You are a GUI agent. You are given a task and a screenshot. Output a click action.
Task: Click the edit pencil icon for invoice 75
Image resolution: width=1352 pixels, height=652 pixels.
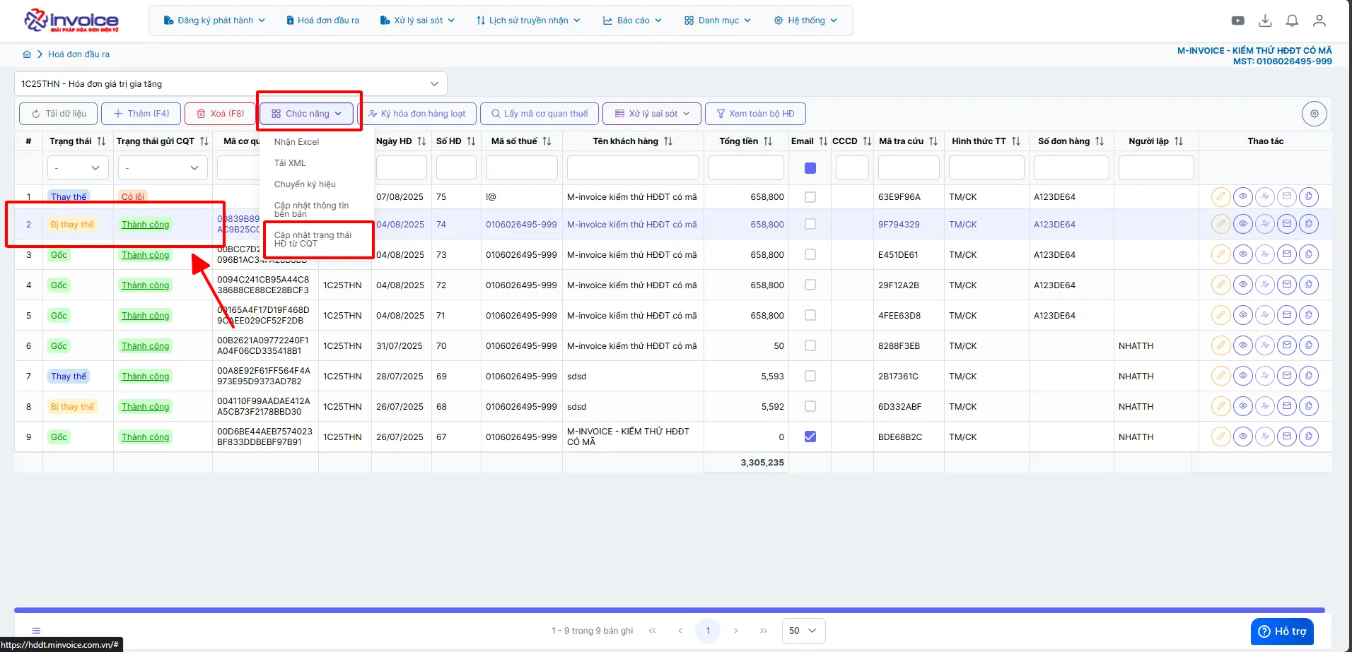[x=1220, y=197]
